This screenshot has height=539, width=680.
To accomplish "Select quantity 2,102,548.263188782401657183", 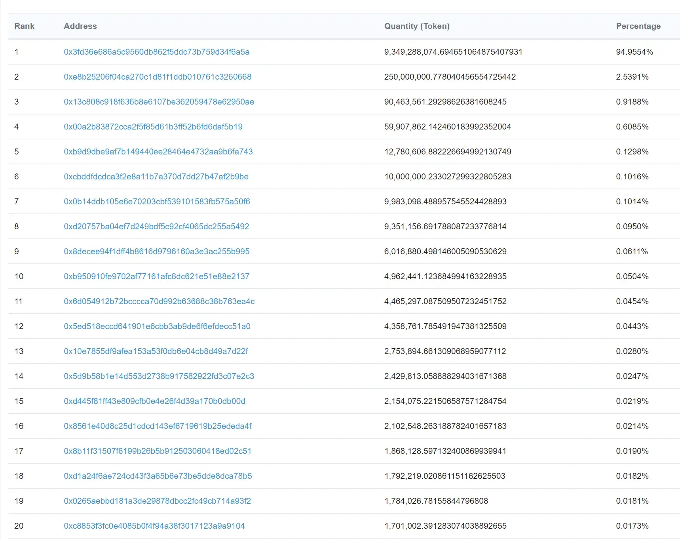I will coord(445,426).
